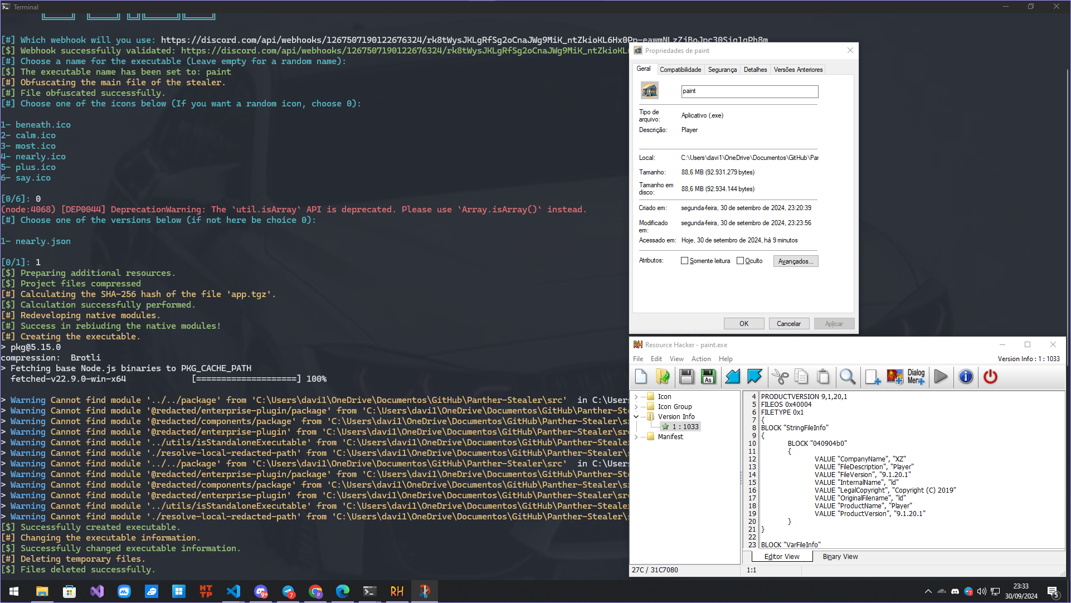
Task: Switch to the Detalhes tab
Action: (x=755, y=70)
